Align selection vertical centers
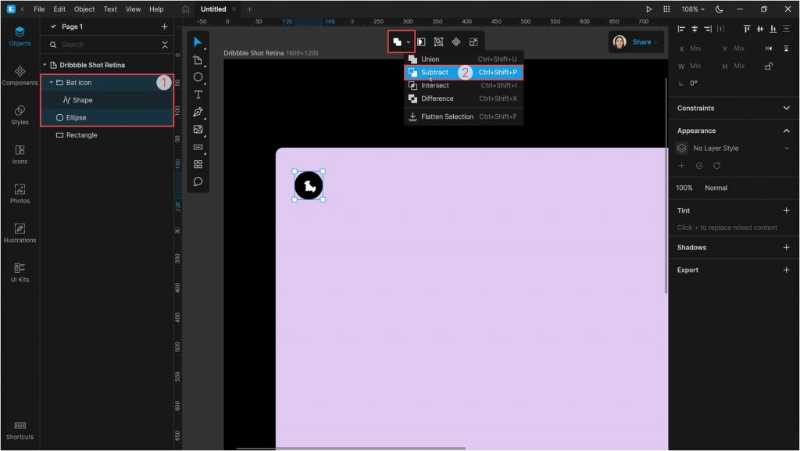The width and height of the screenshot is (800, 451). 759,29
